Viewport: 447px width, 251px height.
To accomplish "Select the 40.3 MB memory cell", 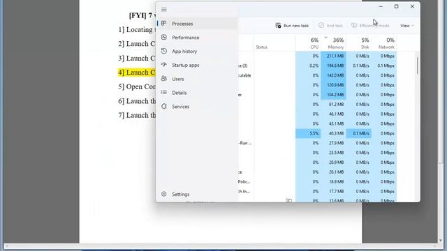I will (334, 133).
